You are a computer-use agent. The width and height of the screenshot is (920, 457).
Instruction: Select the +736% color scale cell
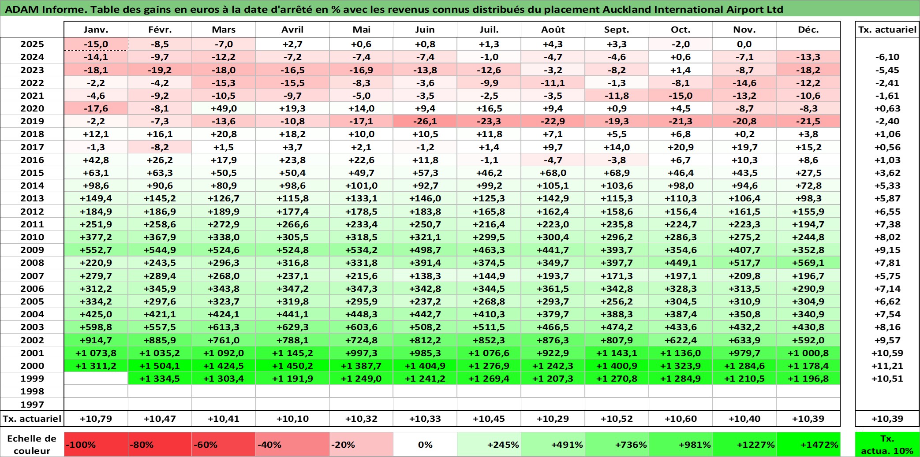[x=617, y=444]
